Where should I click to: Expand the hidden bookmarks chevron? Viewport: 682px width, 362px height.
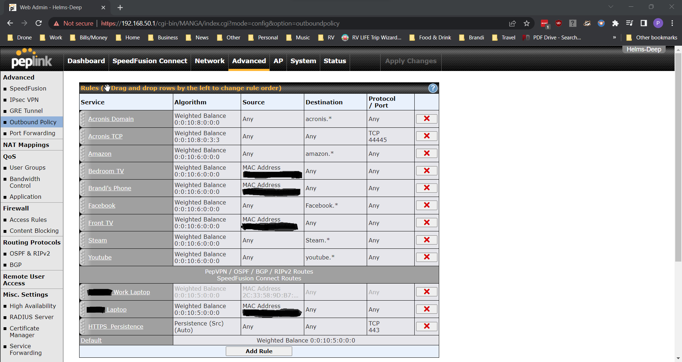[x=614, y=38]
